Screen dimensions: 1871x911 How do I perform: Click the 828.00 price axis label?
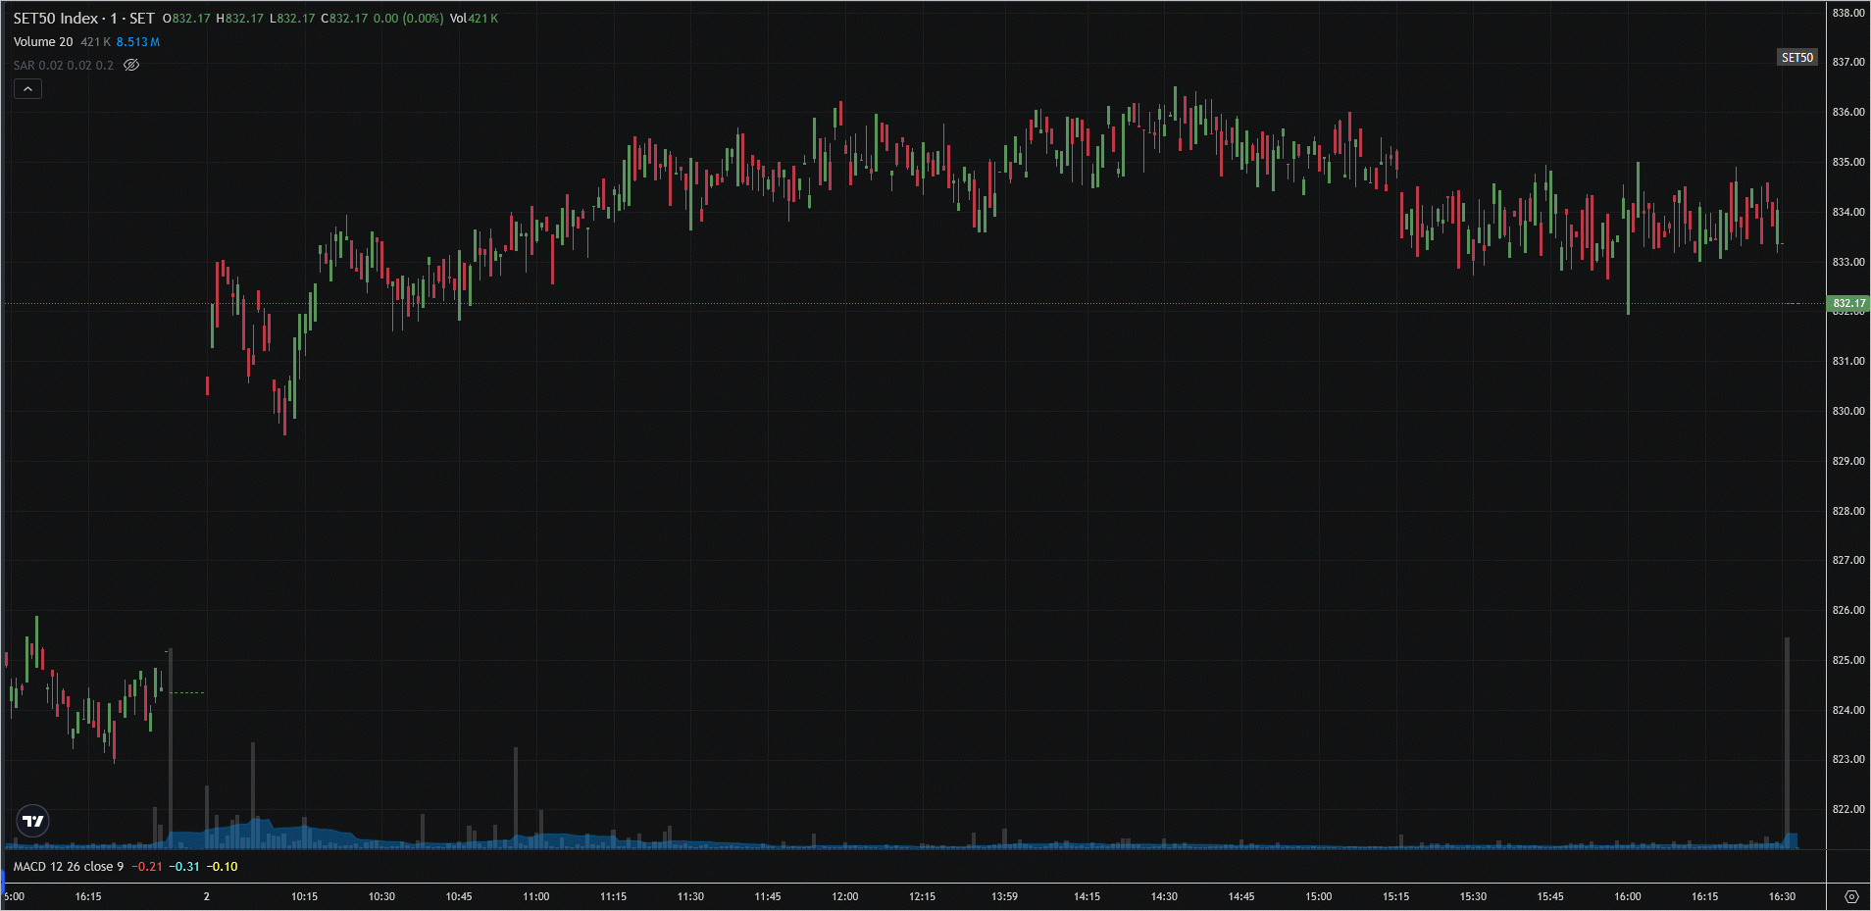click(1847, 511)
